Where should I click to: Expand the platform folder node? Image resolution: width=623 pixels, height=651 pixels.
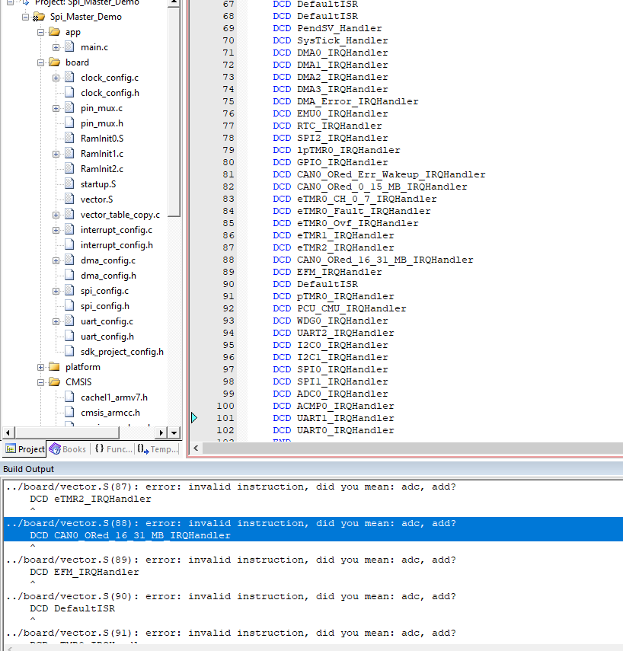click(x=41, y=367)
